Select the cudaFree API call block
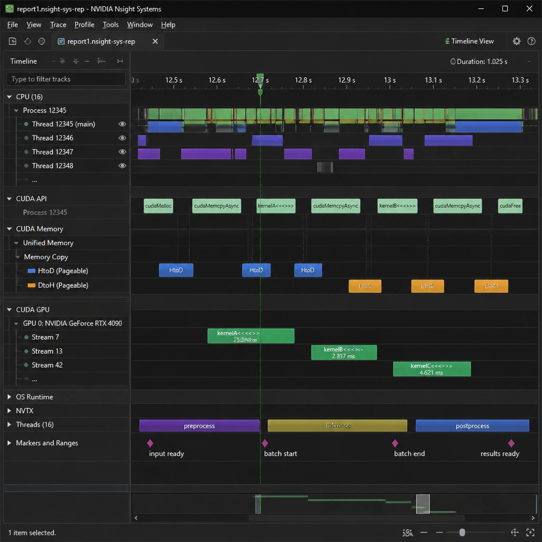542x542 pixels. pyautogui.click(x=510, y=206)
